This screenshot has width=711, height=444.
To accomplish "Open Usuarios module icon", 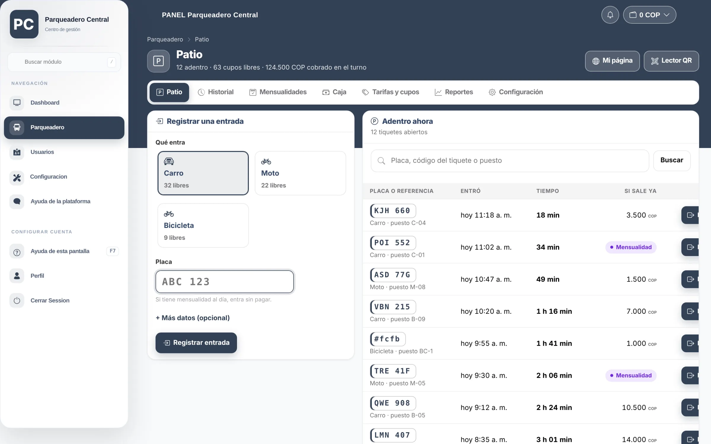I will (x=17, y=152).
